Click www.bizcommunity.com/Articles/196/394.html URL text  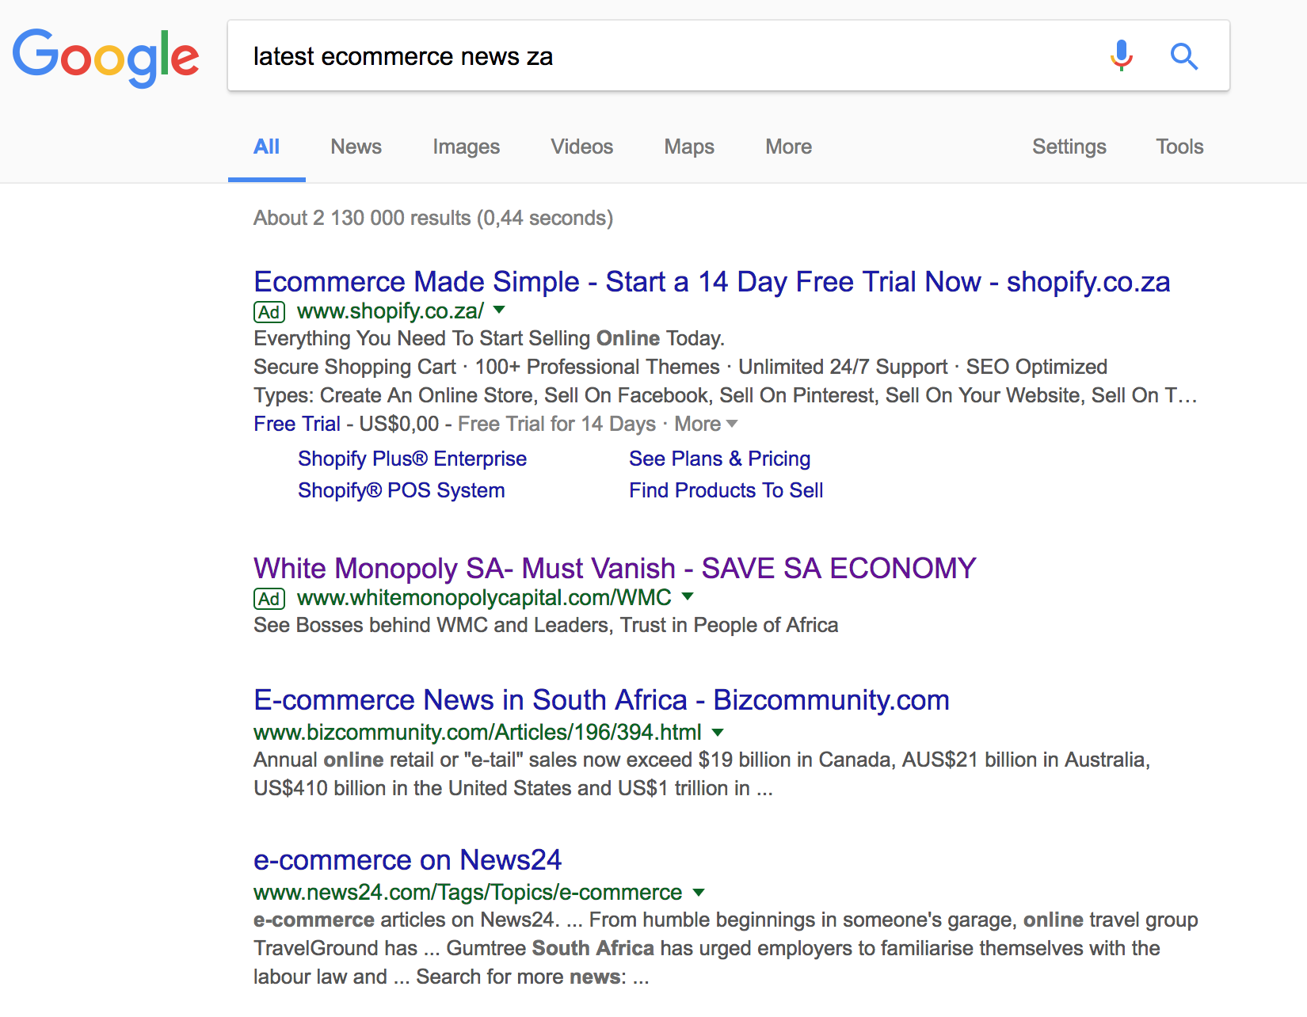point(478,732)
